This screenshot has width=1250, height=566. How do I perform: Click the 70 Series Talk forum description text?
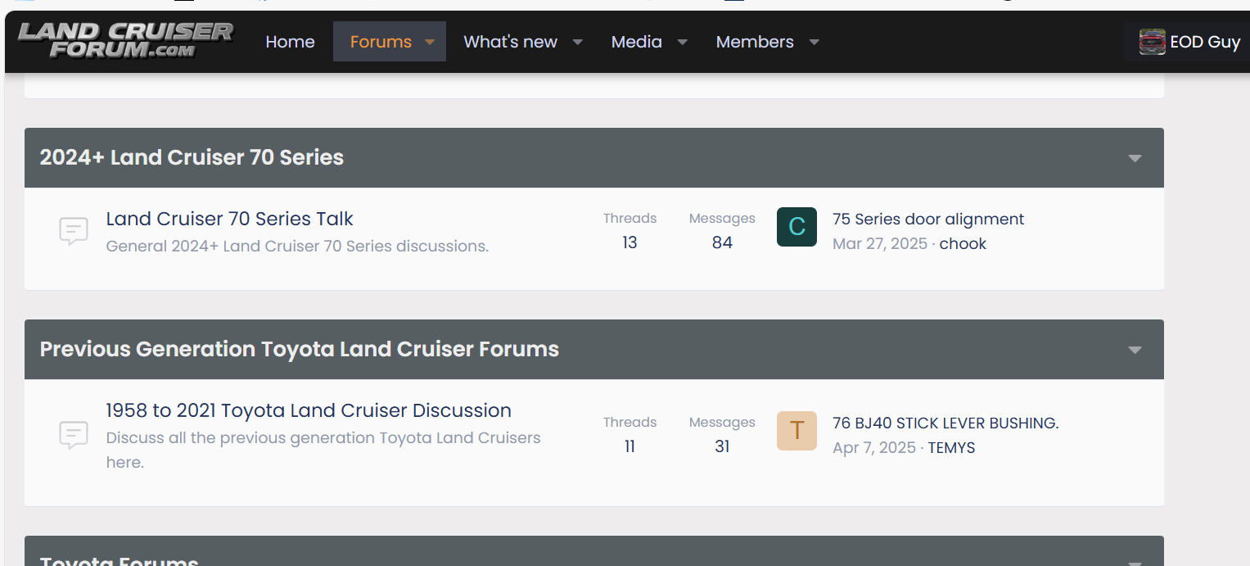tap(297, 246)
